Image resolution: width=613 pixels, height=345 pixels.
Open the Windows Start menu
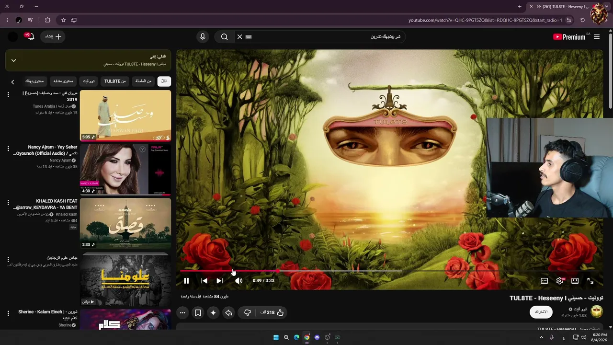point(276,337)
